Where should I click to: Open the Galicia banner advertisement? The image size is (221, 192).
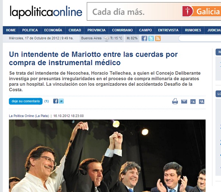point(154,11)
